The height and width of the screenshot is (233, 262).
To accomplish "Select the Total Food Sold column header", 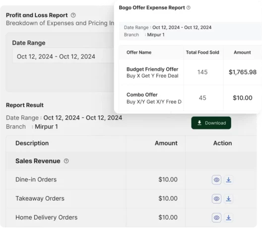I will (202, 52).
